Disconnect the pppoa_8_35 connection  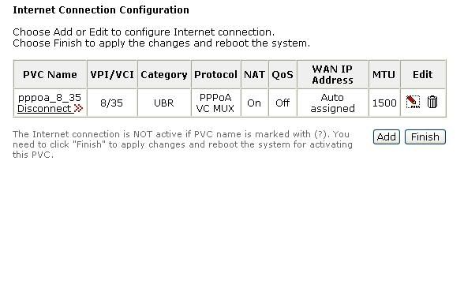(44, 108)
